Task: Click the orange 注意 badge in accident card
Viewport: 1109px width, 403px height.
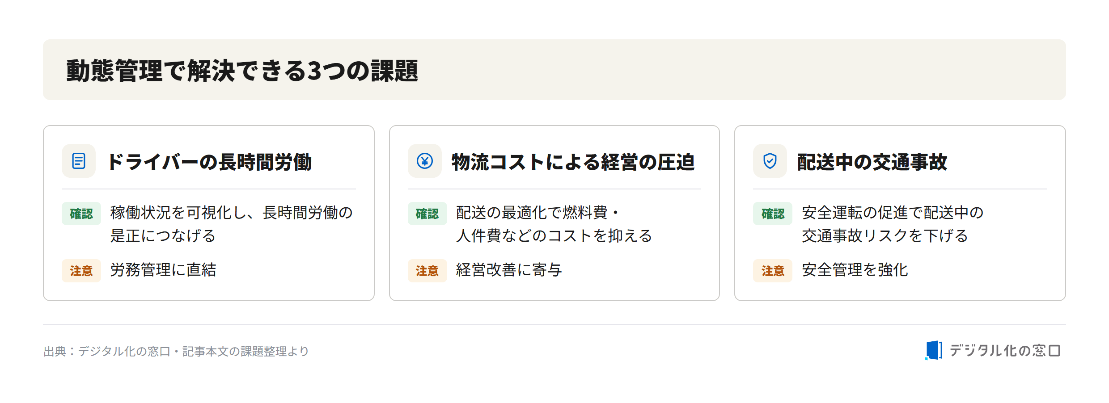Action: tap(773, 271)
